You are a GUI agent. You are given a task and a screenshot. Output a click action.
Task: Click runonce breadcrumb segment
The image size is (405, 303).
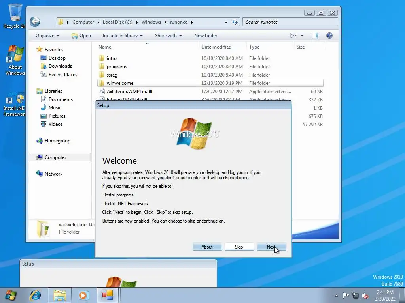[x=179, y=22]
